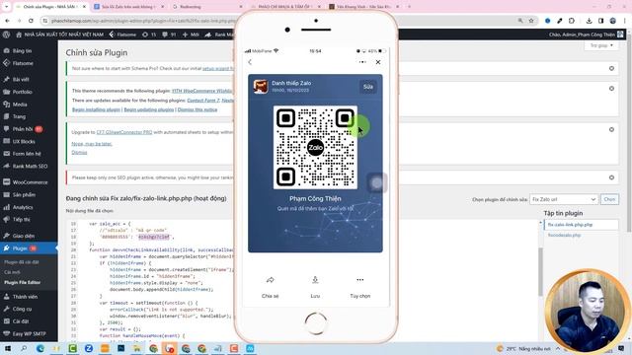Image resolution: width=632 pixels, height=355 pixels.
Task: Open Sản phẩm products in the sidebar
Action: pos(24,194)
